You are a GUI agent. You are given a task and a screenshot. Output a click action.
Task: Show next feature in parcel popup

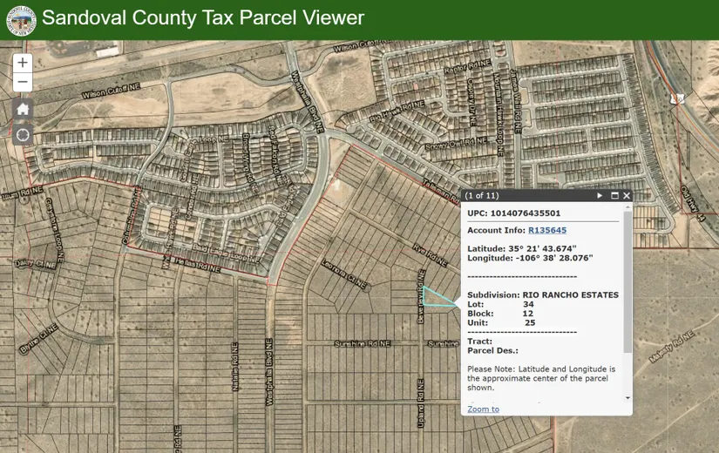(600, 196)
